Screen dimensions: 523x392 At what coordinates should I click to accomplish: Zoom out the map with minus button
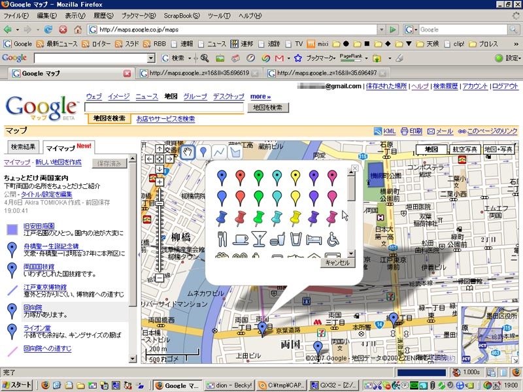pos(160,278)
